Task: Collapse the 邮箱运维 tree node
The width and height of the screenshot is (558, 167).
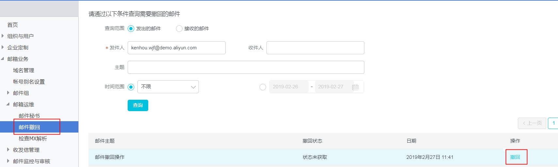Action: 8,104
